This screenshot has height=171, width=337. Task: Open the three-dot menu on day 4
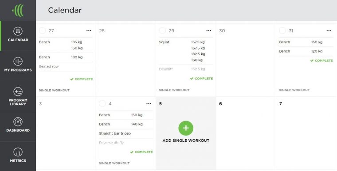coord(149,104)
